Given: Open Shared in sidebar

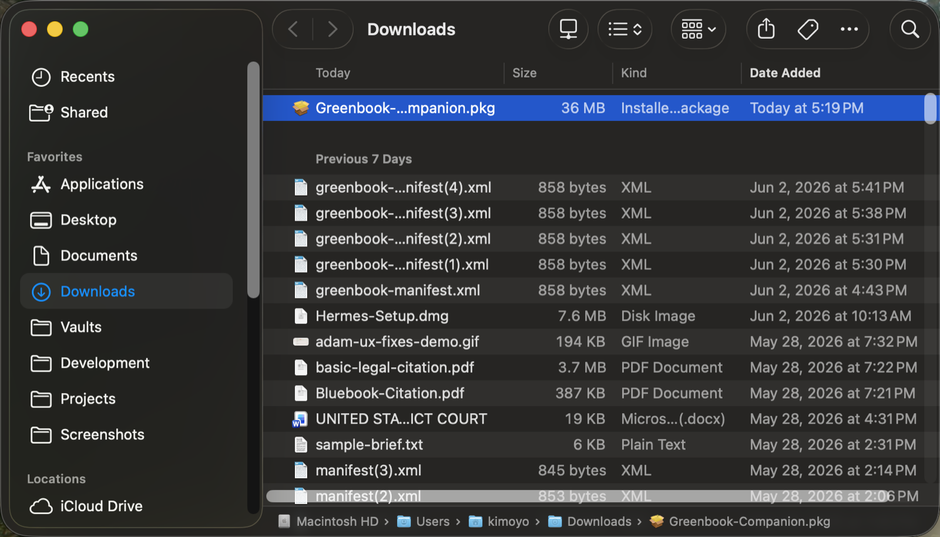Looking at the screenshot, I should (x=126, y=112).
